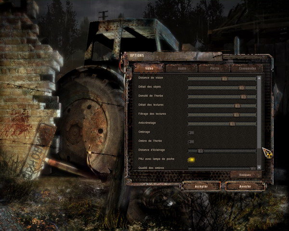Switch to the Vidéo tab
This screenshot has height=231, width=289.
tap(149, 68)
